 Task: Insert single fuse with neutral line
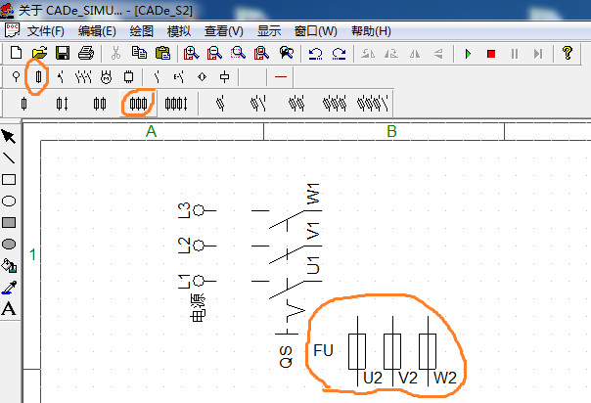point(62,104)
